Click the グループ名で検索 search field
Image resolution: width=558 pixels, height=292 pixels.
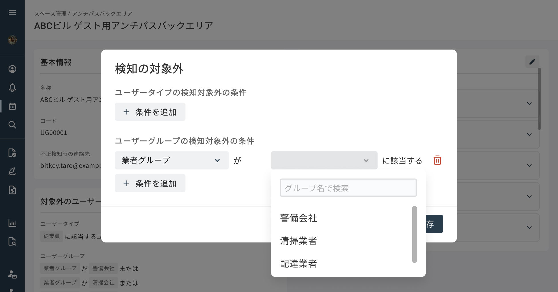coord(348,188)
